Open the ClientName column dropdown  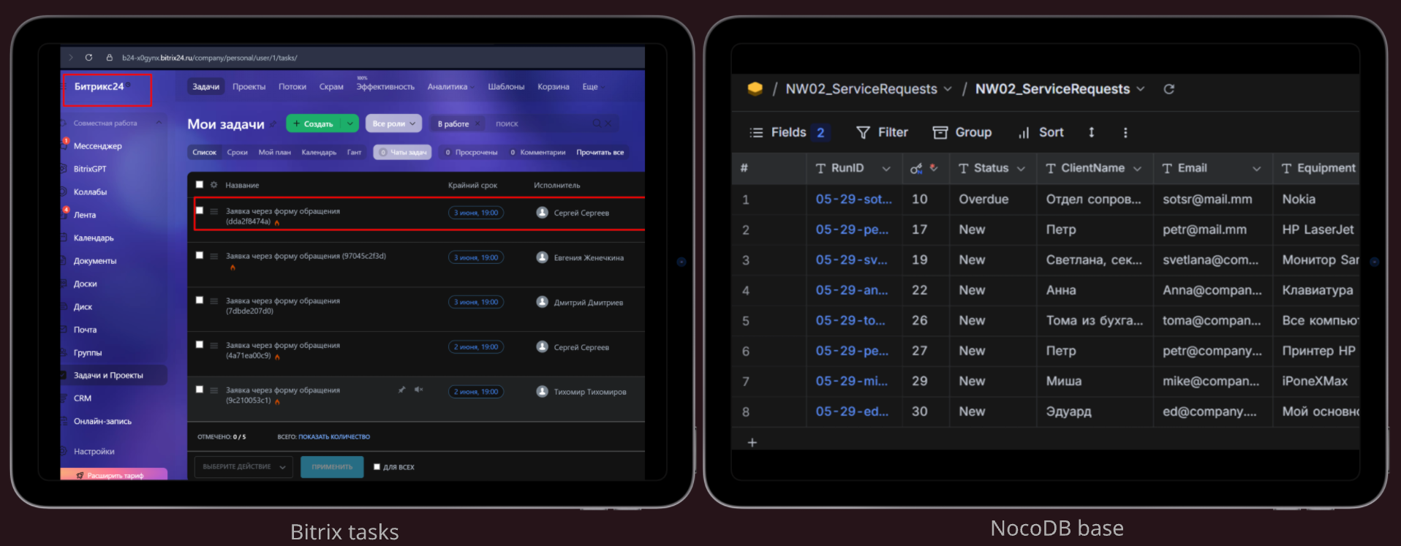1137,169
